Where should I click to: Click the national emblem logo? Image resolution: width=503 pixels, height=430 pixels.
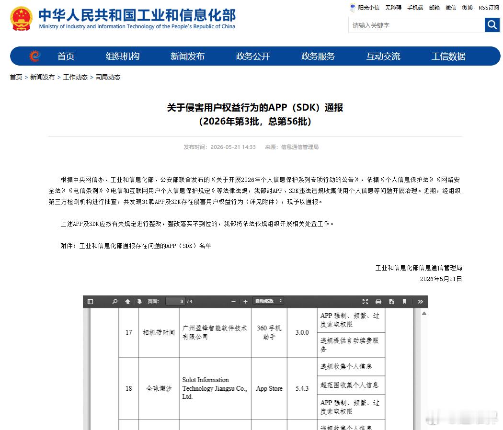click(21, 19)
